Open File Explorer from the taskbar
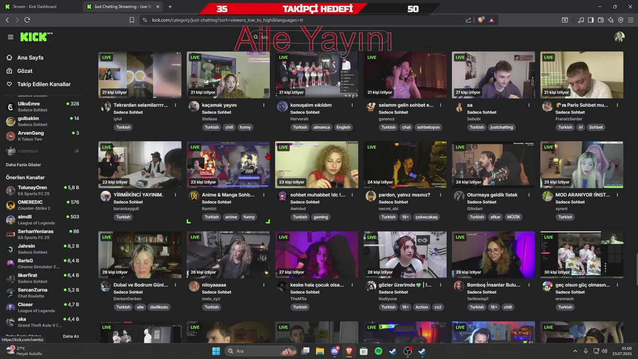This screenshot has width=638, height=359. (x=320, y=351)
